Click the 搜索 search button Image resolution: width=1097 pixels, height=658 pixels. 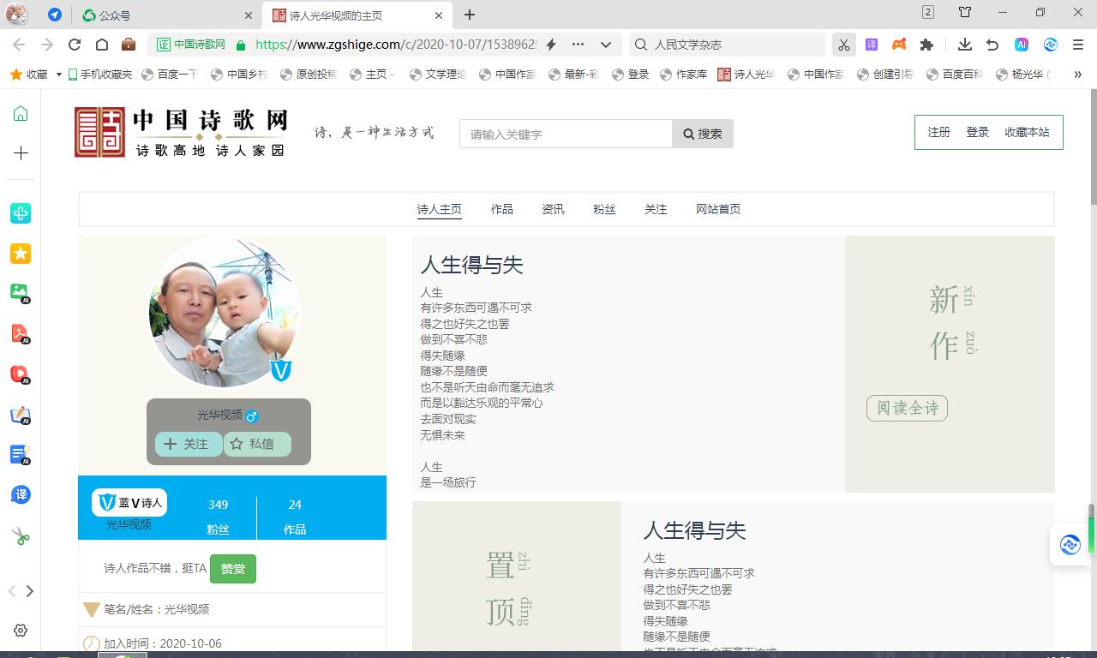tap(703, 134)
